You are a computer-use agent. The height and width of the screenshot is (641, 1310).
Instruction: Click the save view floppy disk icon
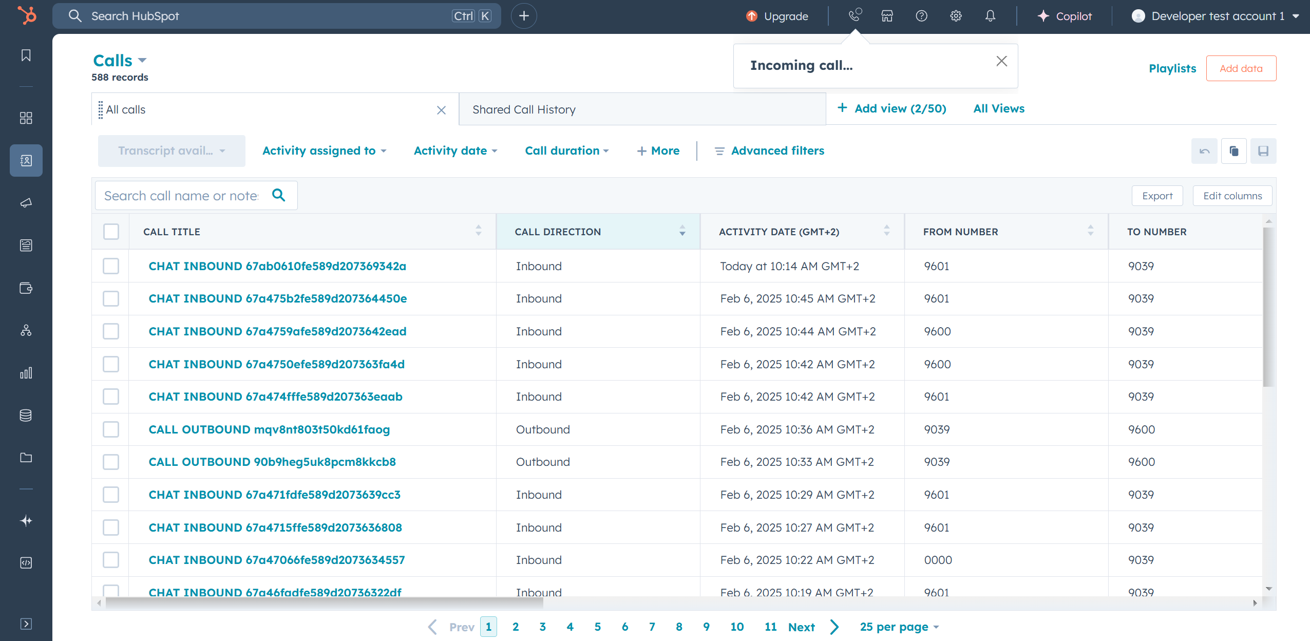point(1263,151)
